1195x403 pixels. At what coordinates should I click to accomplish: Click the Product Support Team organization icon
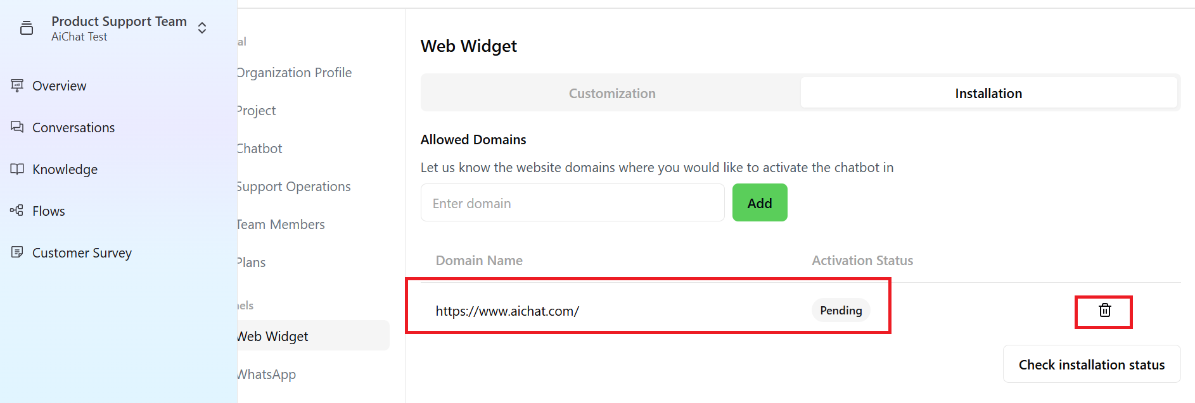tap(26, 27)
